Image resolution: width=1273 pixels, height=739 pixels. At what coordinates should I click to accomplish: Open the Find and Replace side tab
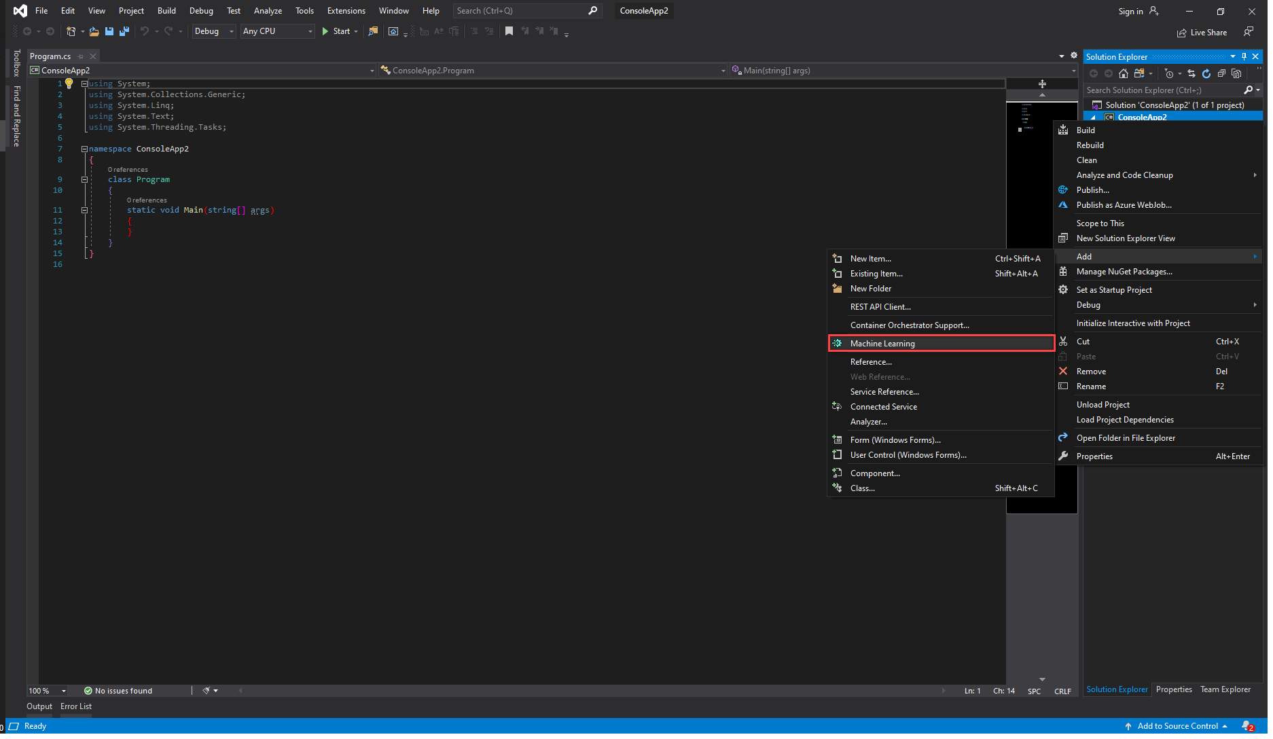pyautogui.click(x=16, y=116)
